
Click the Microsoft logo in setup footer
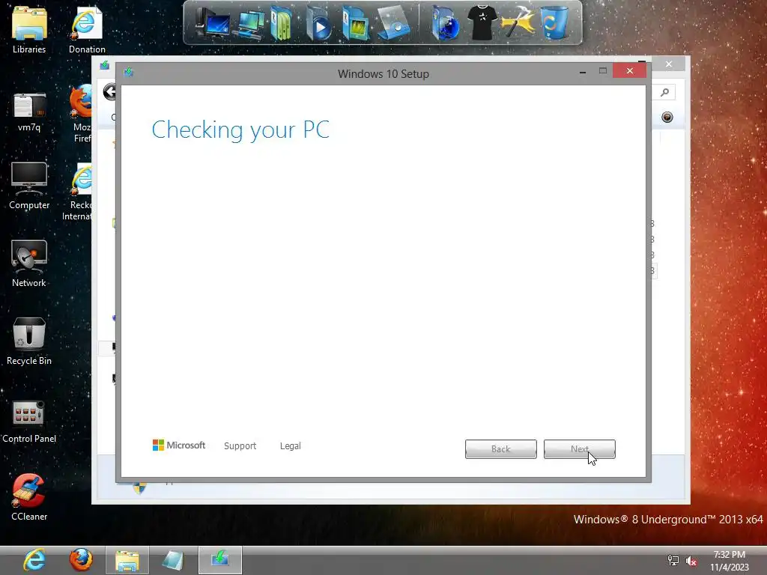tap(179, 445)
